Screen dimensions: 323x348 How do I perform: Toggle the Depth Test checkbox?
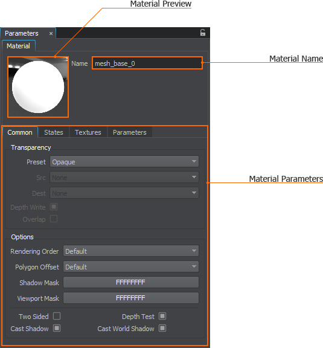point(162,316)
